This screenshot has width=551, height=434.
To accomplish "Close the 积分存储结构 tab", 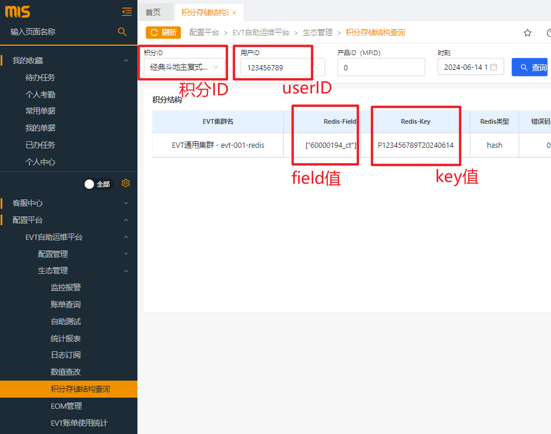I will [234, 12].
